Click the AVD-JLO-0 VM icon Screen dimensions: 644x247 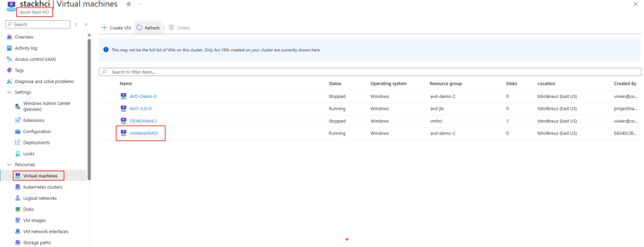pyautogui.click(x=123, y=108)
